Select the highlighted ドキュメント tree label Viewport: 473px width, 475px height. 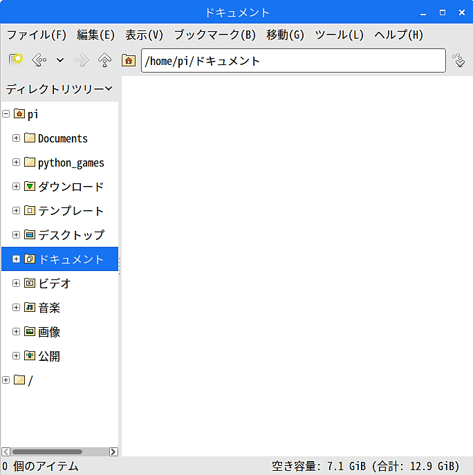coord(71,259)
